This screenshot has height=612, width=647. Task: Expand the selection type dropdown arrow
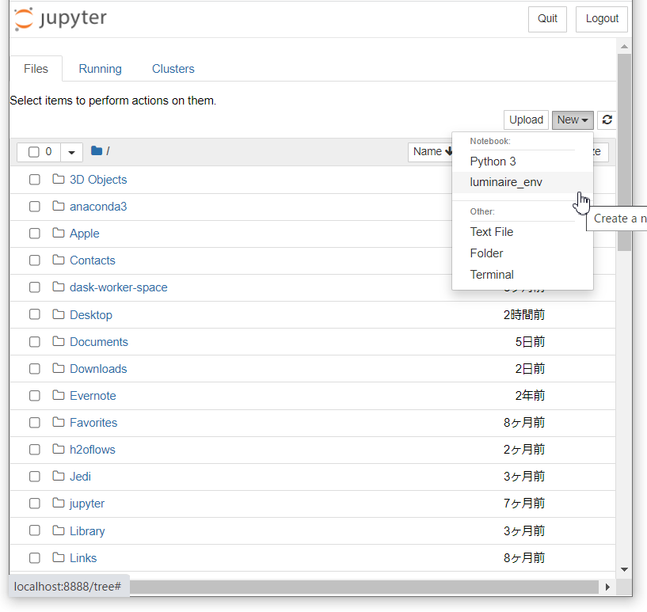71,152
